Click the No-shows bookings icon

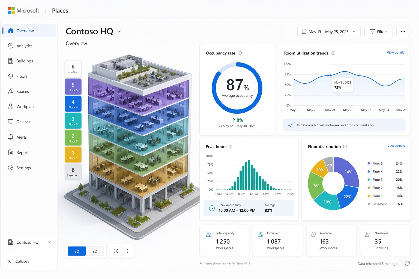(368, 234)
